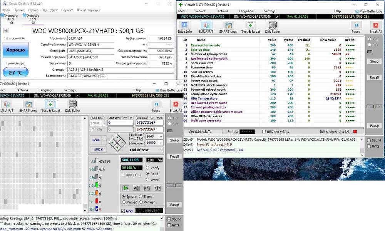Open Drive Info in the SMART-table Victoria window
Image resolution: width=385 pixels, height=231 pixels.
[185, 27]
